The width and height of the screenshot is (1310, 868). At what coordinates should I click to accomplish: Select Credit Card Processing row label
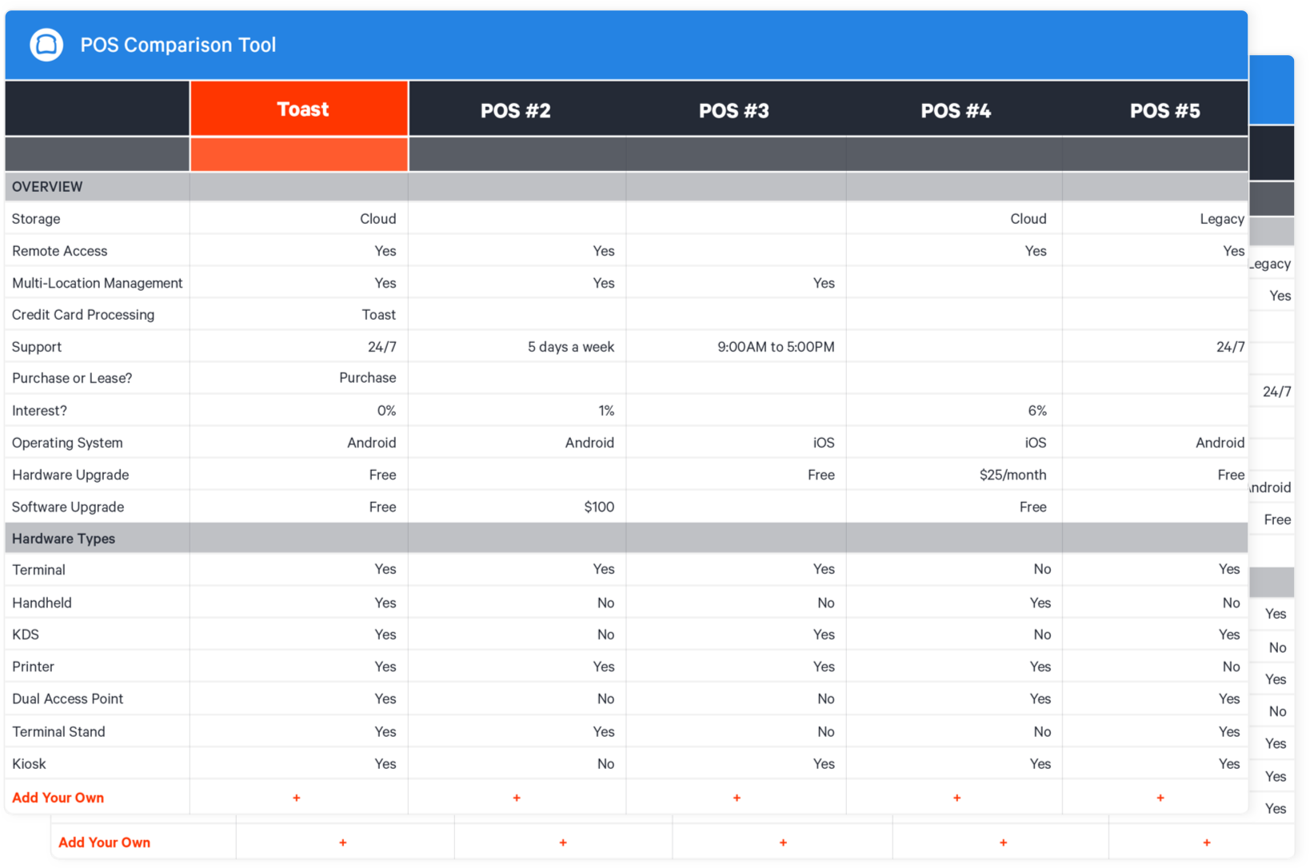pos(83,315)
